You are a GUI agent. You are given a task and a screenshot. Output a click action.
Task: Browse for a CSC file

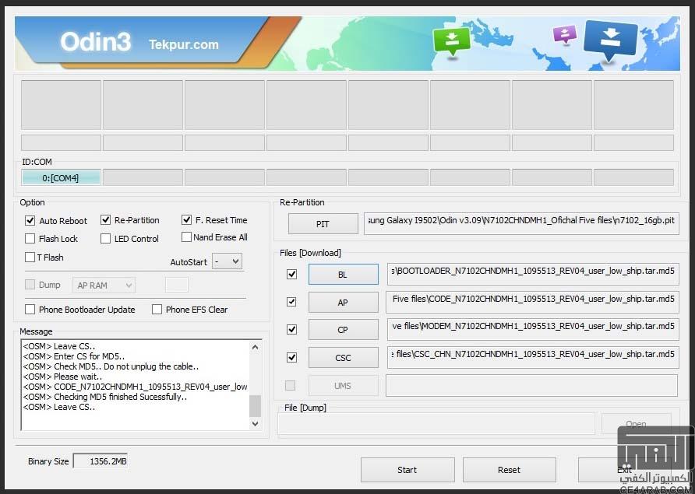pyautogui.click(x=344, y=358)
